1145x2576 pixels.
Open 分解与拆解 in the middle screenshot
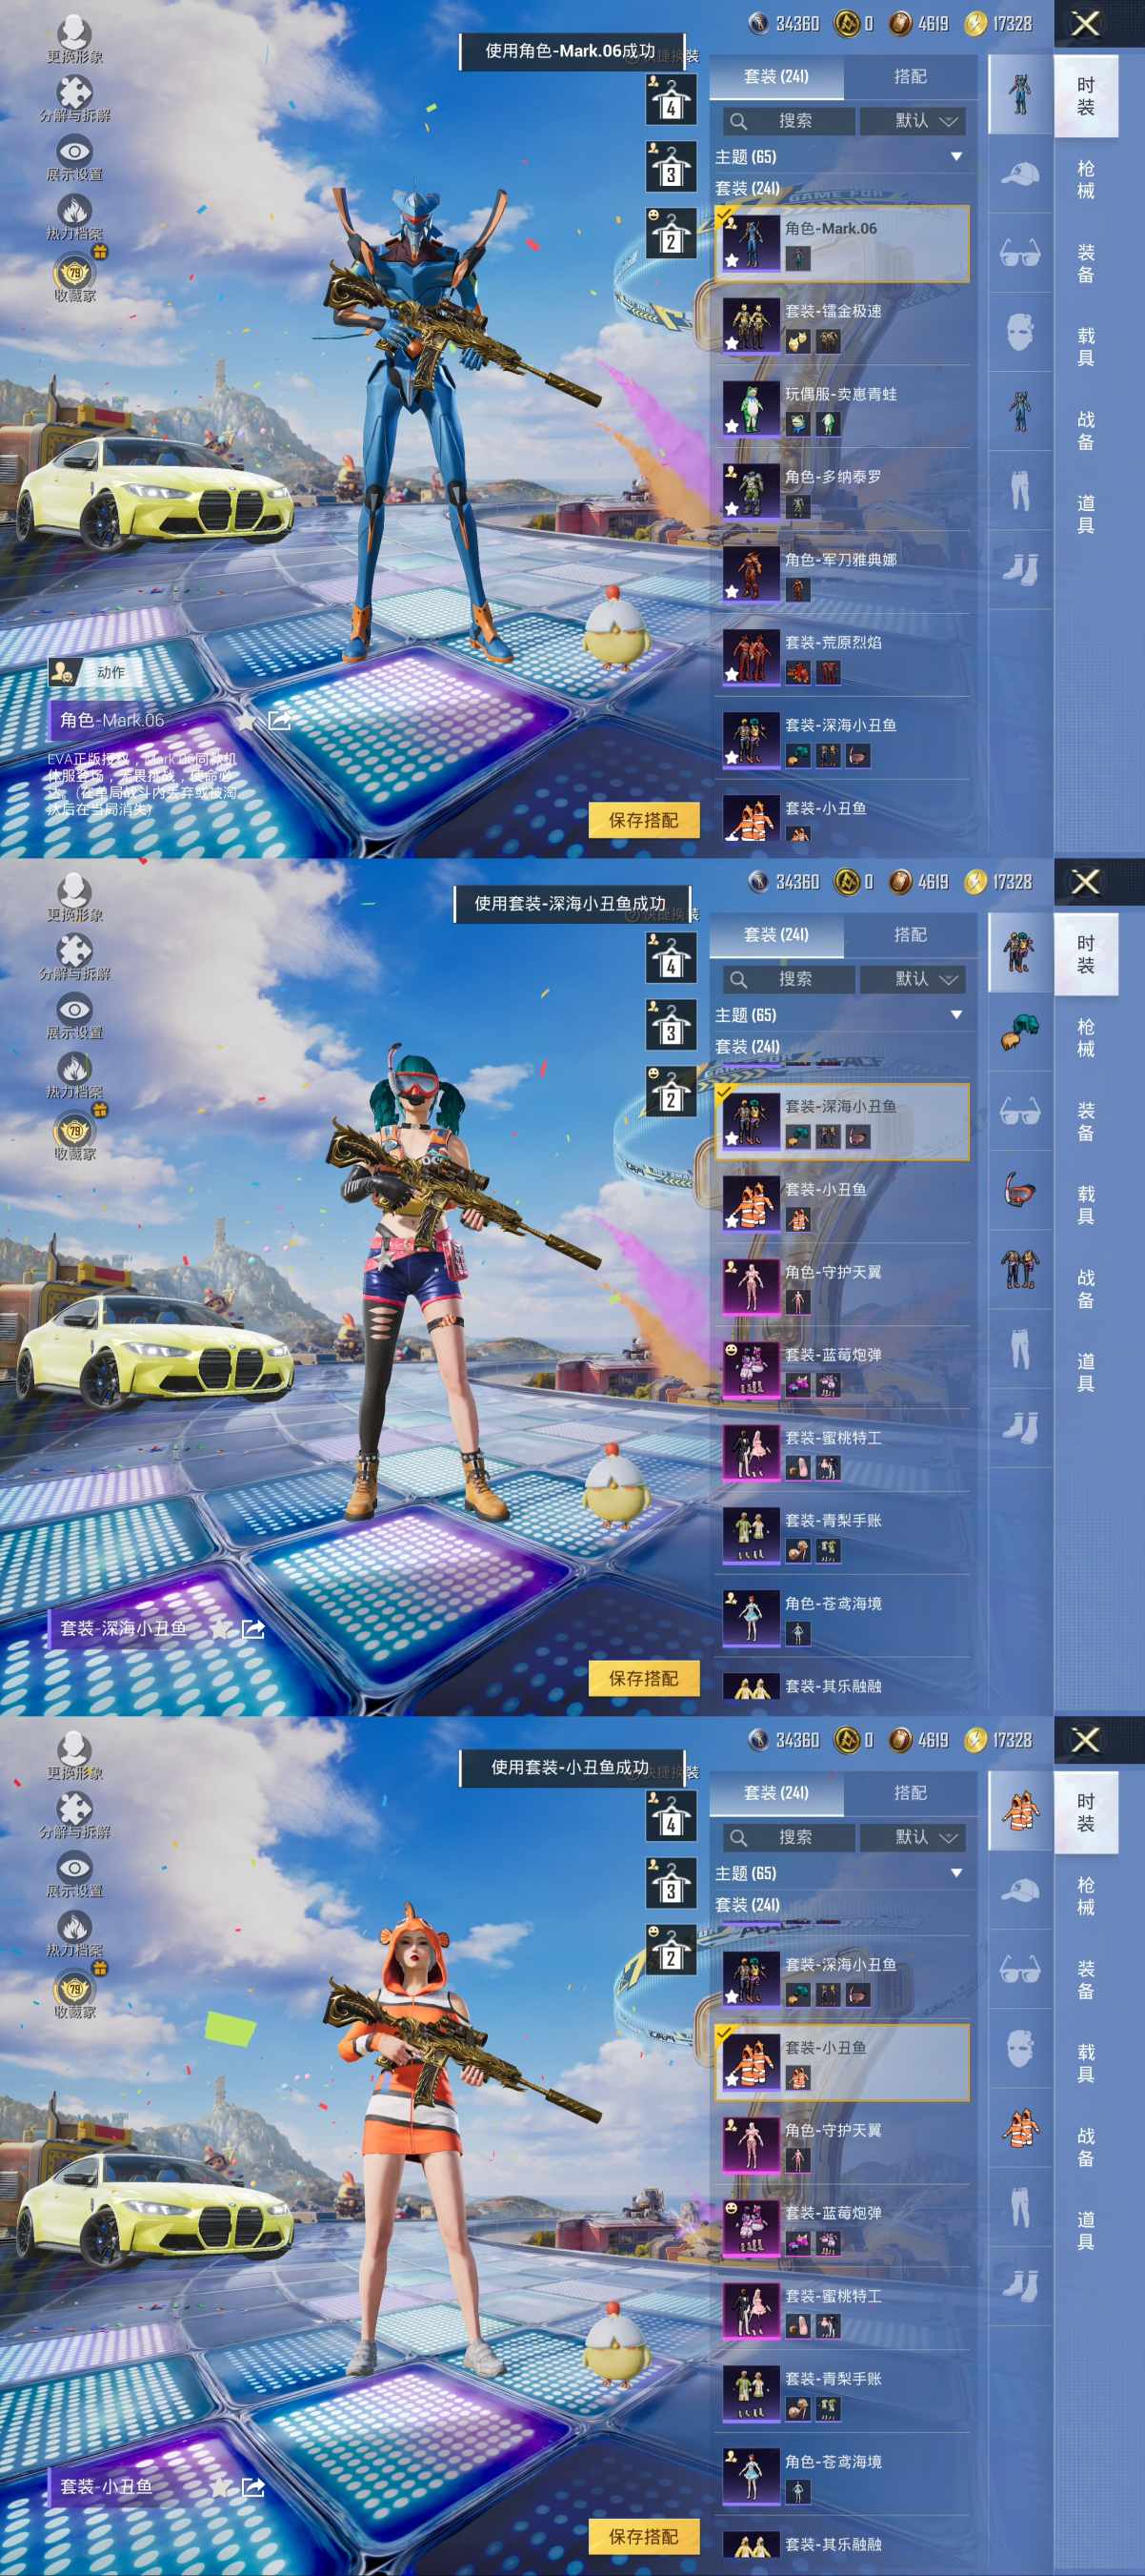click(75, 958)
